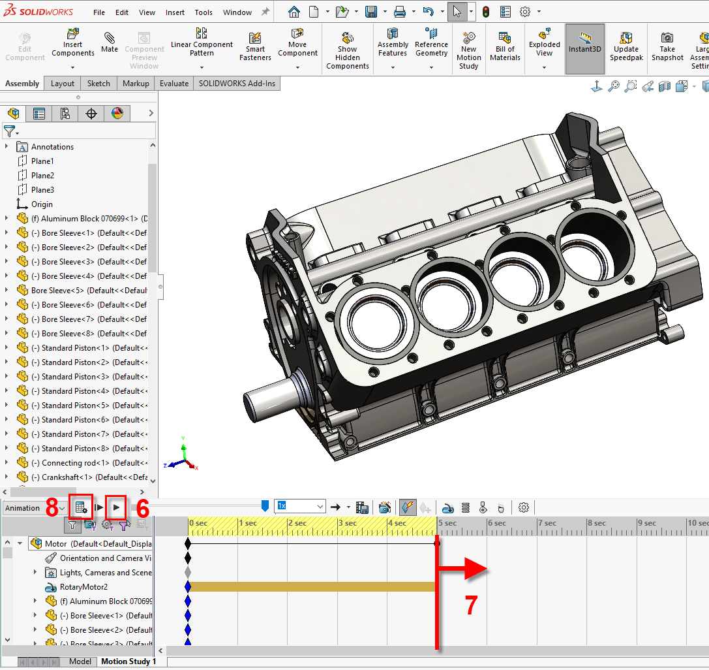The image size is (709, 670).
Task: Select RotaryMotor2 in the motion tree
Action: 83,586
